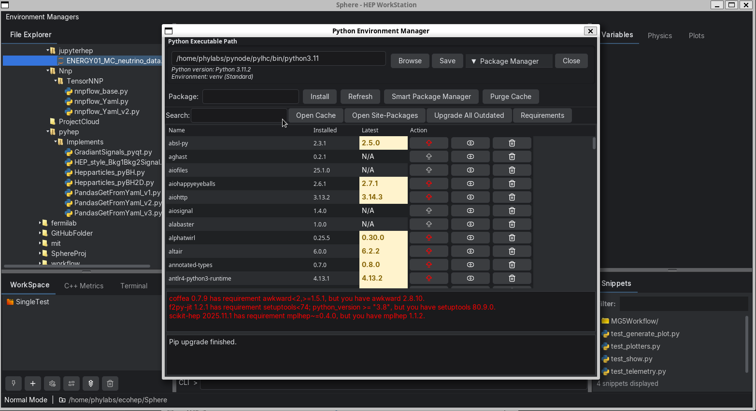Collapse the TensorNNP subfolder
This screenshot has width=756, height=411.
tap(56, 81)
